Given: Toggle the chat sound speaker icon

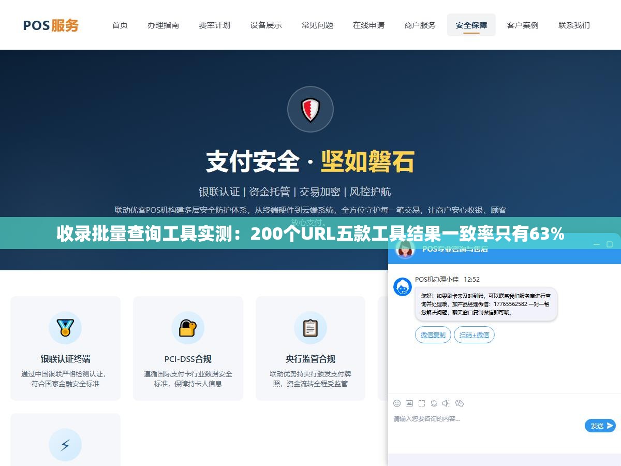Looking at the screenshot, I should pyautogui.click(x=447, y=403).
